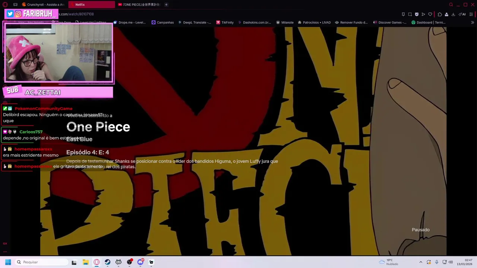This screenshot has width=477, height=268.
Task: Open the clock showing 02:47
Action: 464,262
